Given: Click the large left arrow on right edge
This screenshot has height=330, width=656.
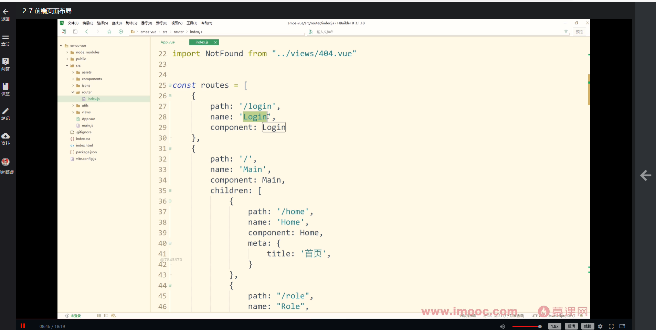Looking at the screenshot, I should 646,175.
